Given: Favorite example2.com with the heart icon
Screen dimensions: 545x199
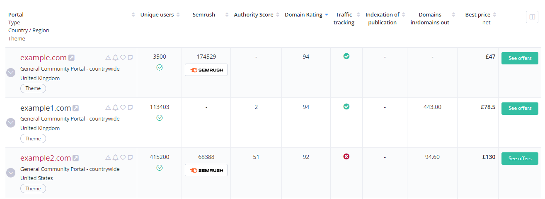Looking at the screenshot, I should [123, 158].
